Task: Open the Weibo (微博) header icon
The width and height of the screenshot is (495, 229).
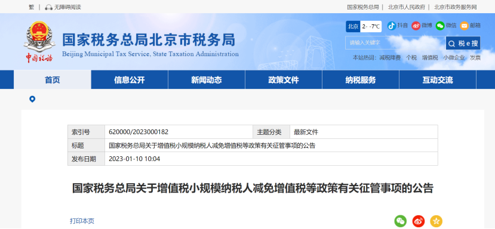Action: pyautogui.click(x=416, y=26)
